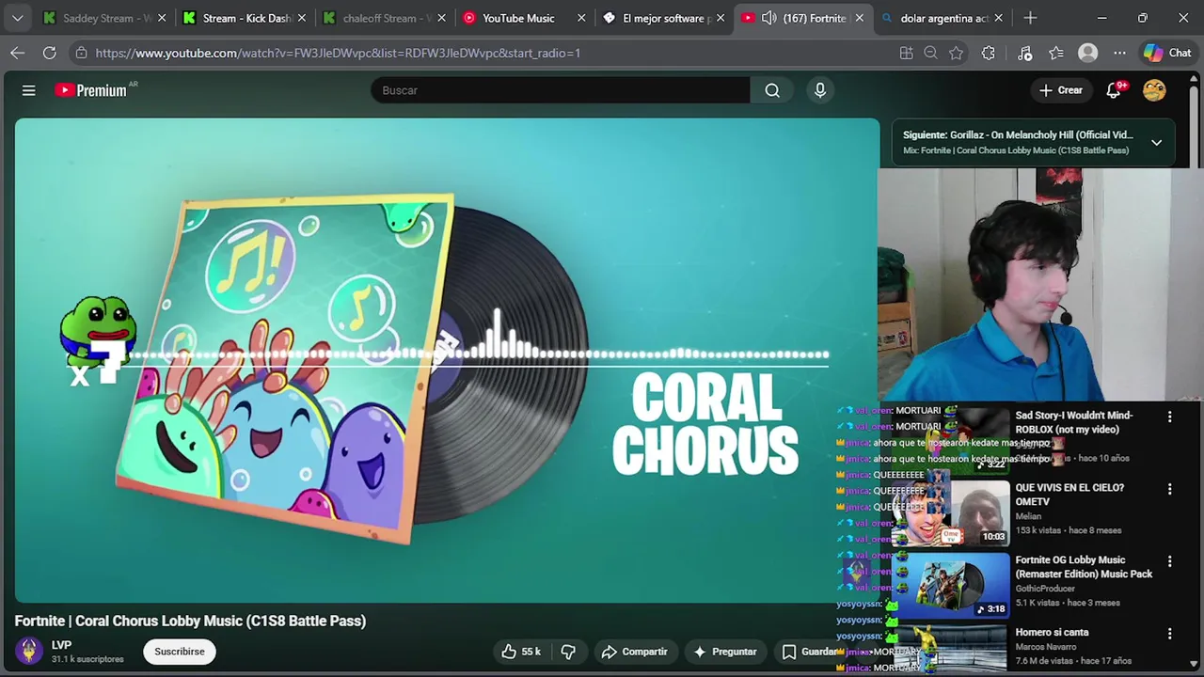The width and height of the screenshot is (1204, 677).
Task: Open Homero si canta video title
Action: point(1052,633)
